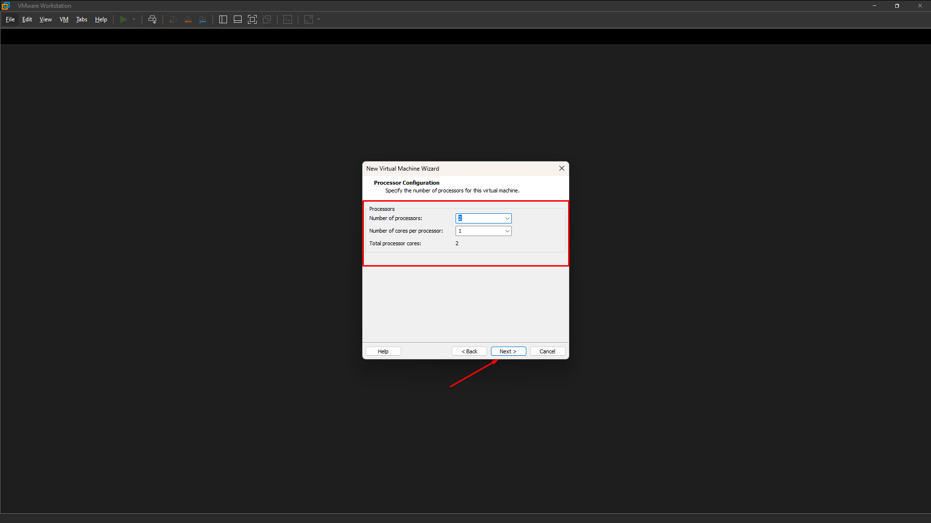Screen dimensions: 931x523
Task: Open the VM menu
Action: click(64, 19)
